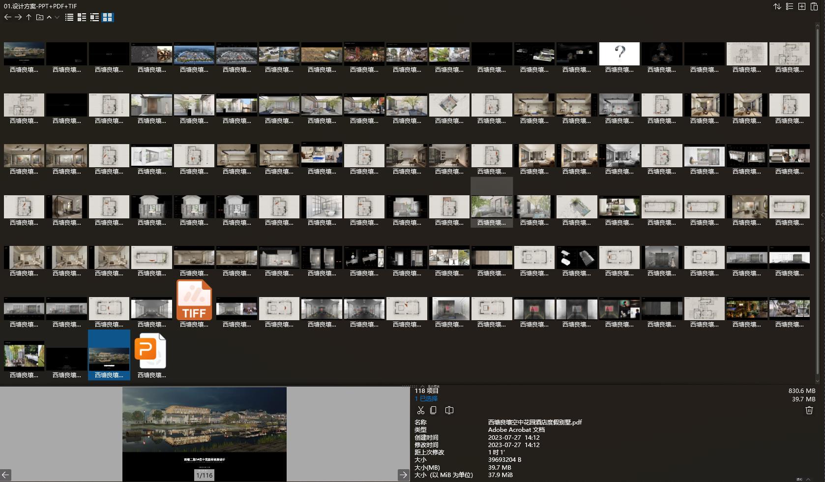Click the '1 已选择' selection link
The width and height of the screenshot is (825, 482).
pyautogui.click(x=426, y=398)
